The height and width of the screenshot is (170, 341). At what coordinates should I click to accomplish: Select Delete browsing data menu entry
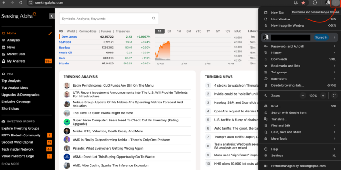[300, 85]
